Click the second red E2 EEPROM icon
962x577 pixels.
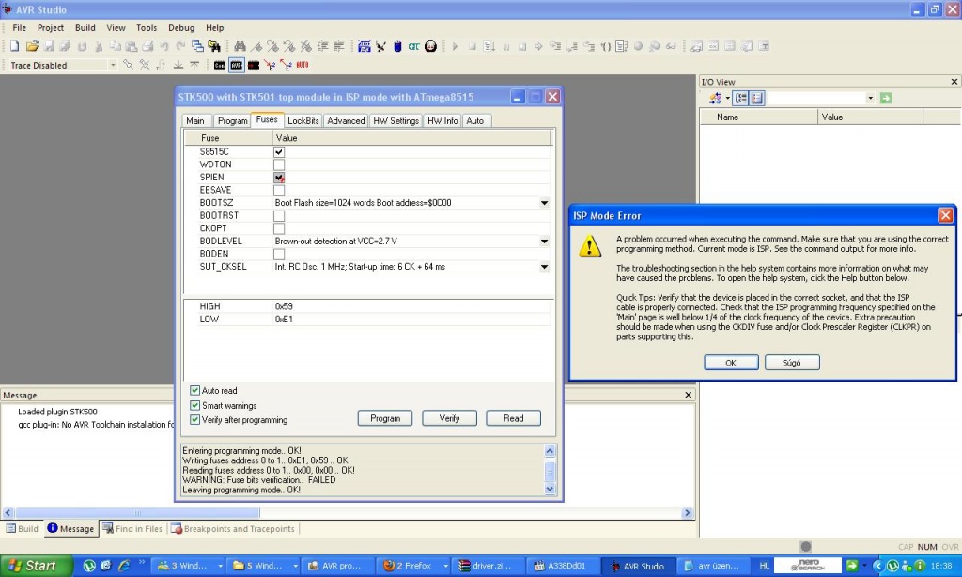coord(286,65)
